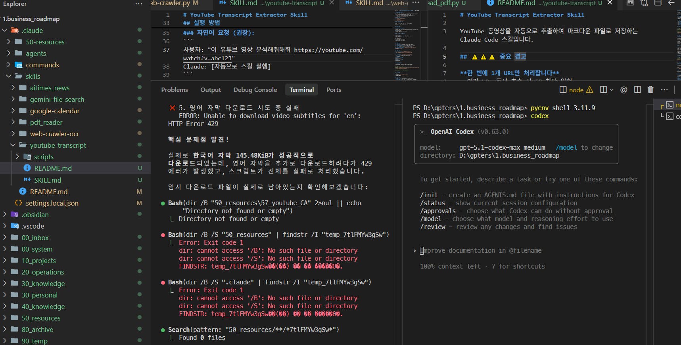This screenshot has width=681, height=345.
Task: Click the open skills folder icon
Action: (19, 76)
